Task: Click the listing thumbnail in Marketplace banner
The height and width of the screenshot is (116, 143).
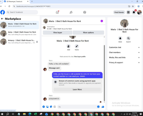Action: [44, 27]
